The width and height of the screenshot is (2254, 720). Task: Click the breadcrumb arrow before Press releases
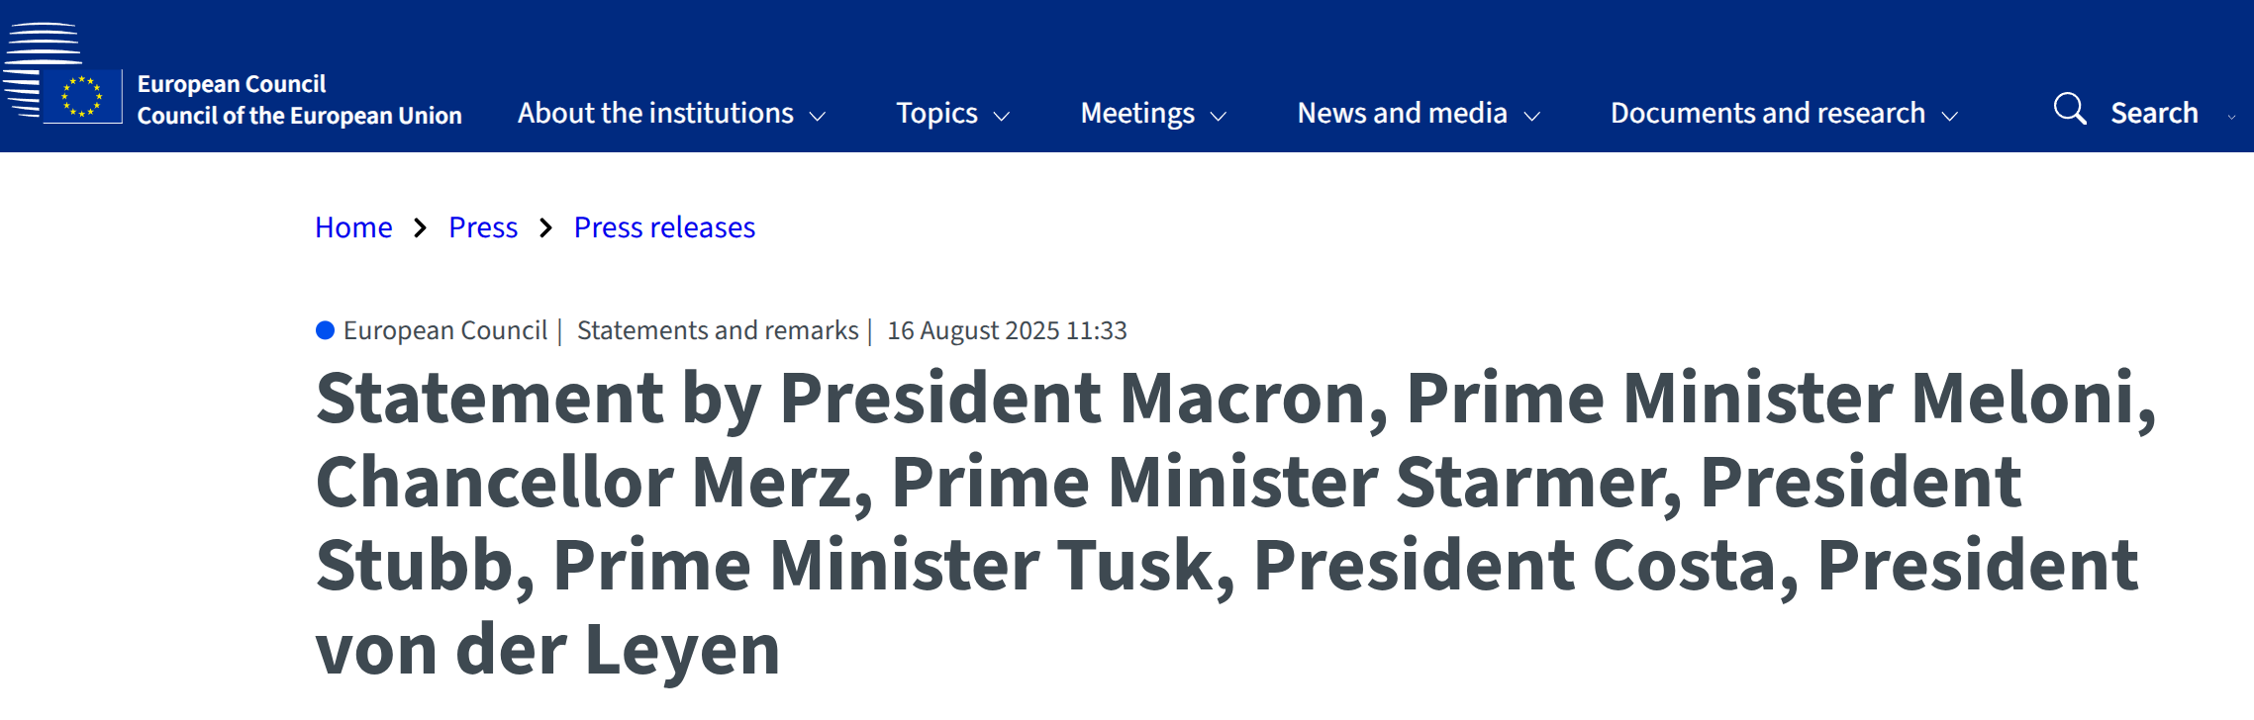pos(545,228)
